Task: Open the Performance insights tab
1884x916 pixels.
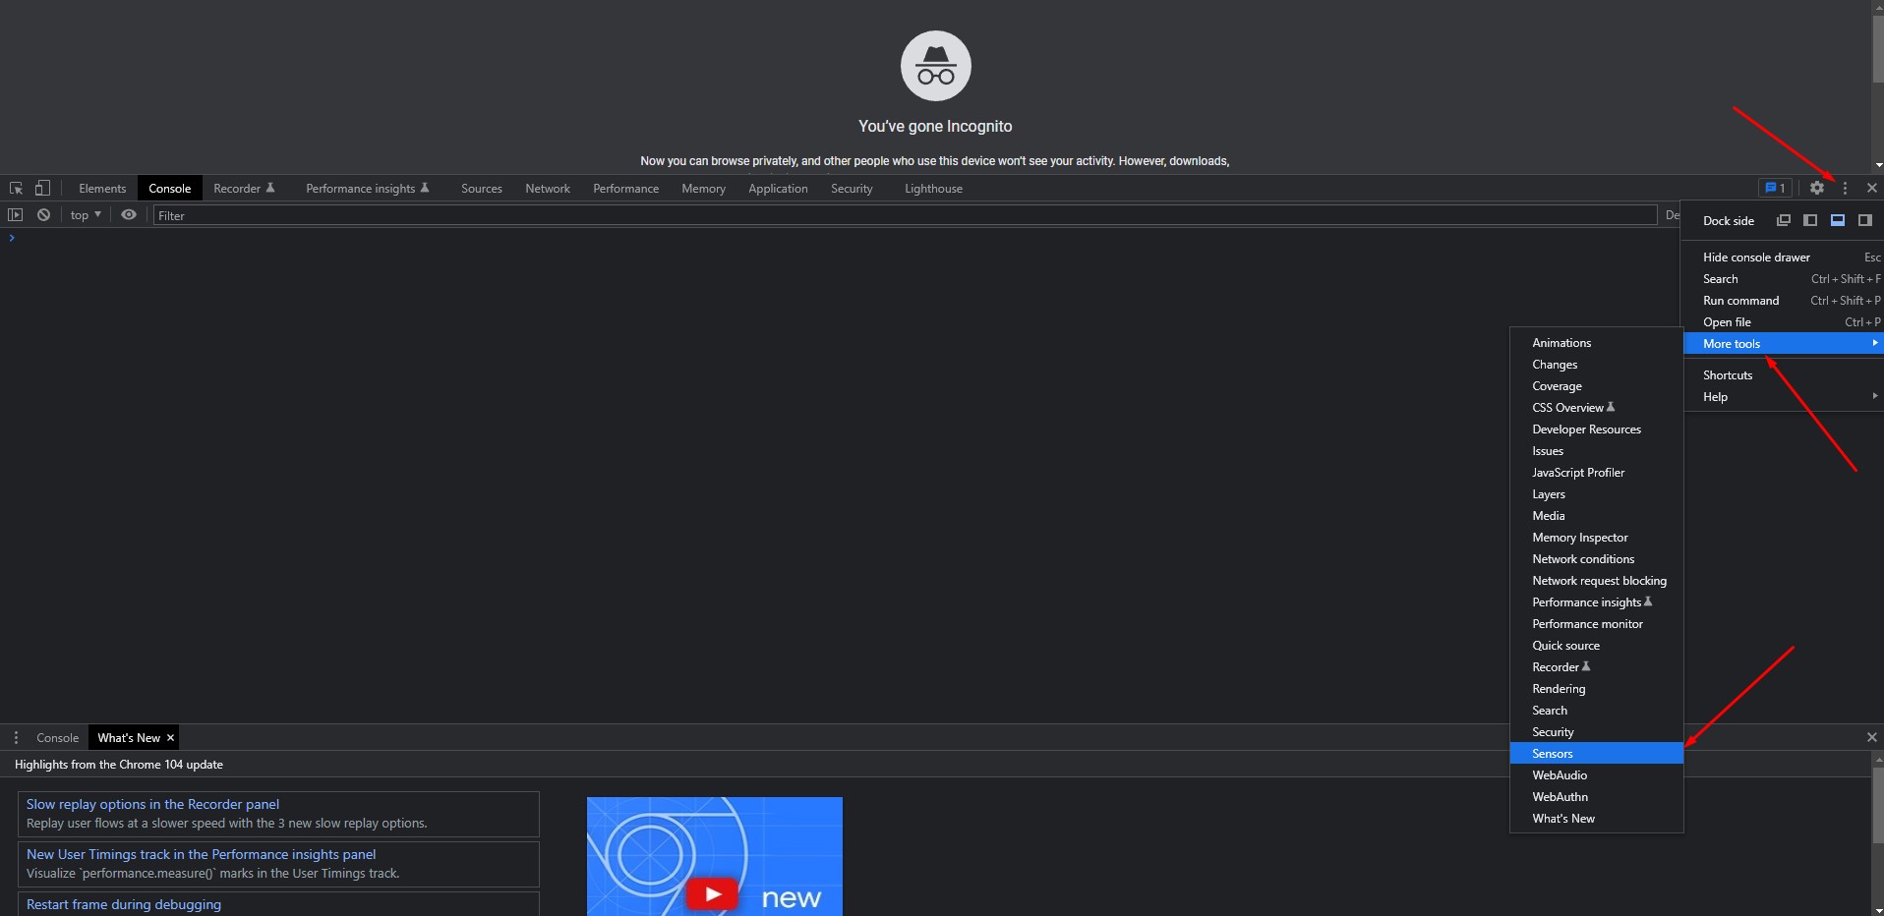Action: (x=368, y=188)
